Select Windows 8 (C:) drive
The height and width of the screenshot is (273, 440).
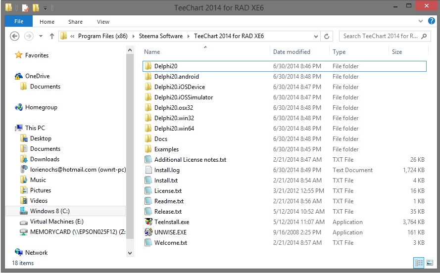point(66,211)
